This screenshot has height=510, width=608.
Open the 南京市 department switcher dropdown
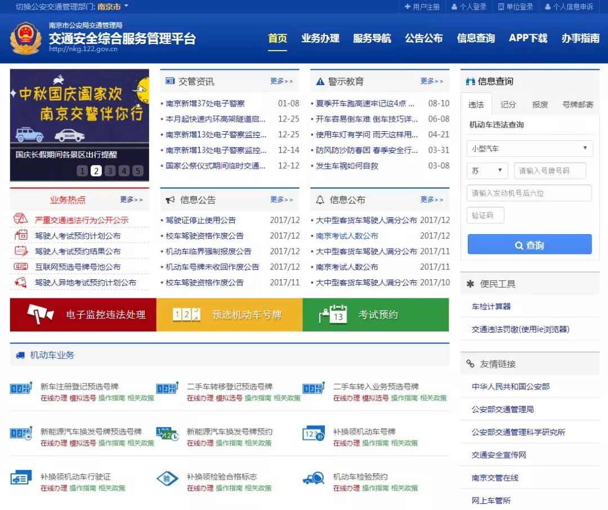(x=110, y=7)
